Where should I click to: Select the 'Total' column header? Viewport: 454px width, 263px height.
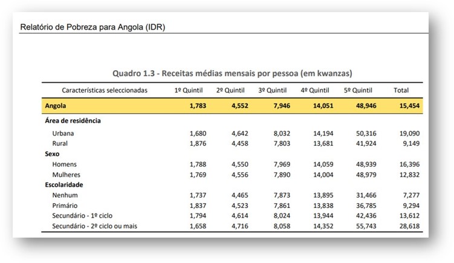(401, 90)
